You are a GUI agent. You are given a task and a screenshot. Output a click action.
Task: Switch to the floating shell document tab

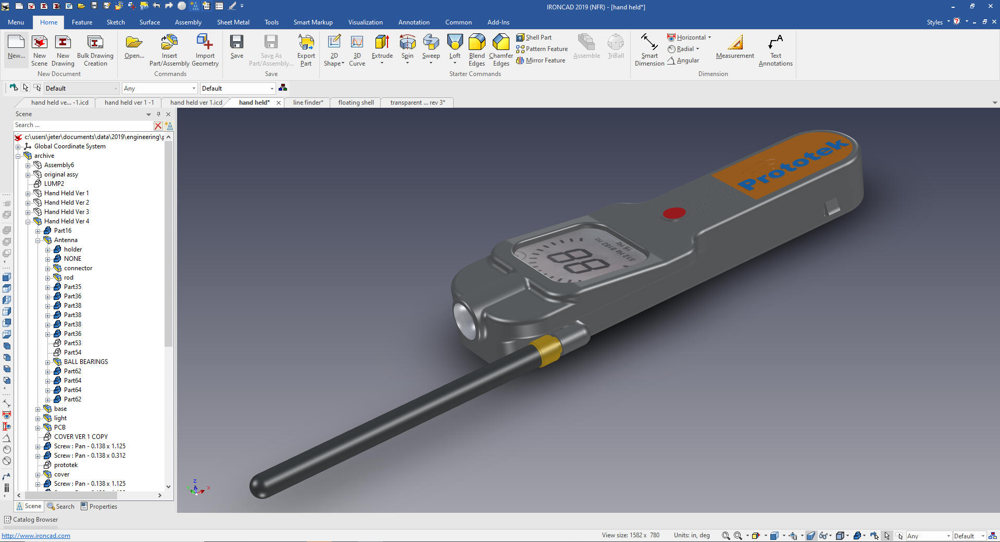(356, 103)
